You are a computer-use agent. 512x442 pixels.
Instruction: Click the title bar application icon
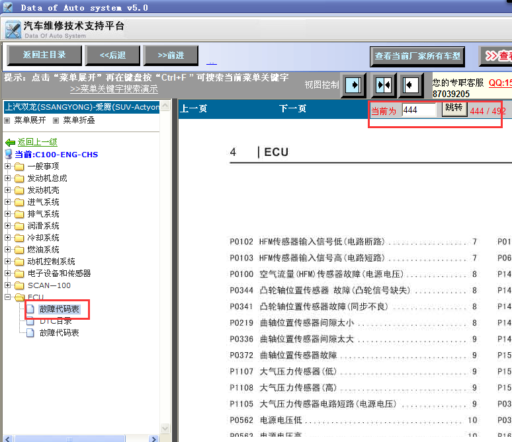coord(7,7)
